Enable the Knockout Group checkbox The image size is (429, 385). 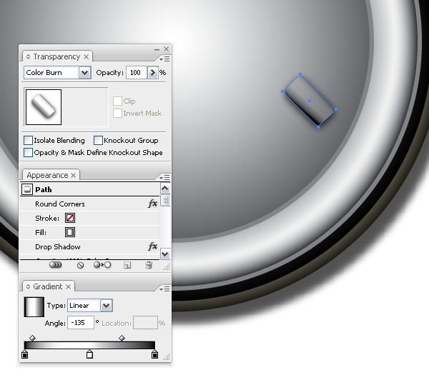click(x=99, y=141)
